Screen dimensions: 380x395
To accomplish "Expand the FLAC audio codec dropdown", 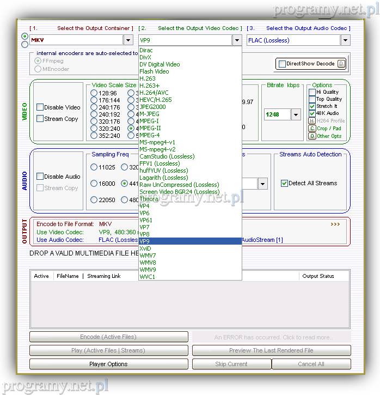I will (345, 40).
